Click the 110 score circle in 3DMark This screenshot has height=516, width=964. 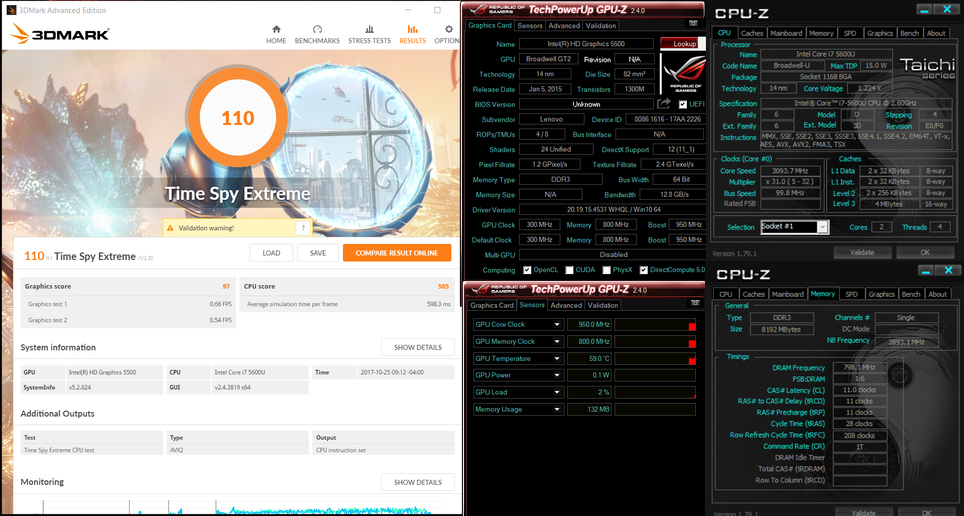237,118
